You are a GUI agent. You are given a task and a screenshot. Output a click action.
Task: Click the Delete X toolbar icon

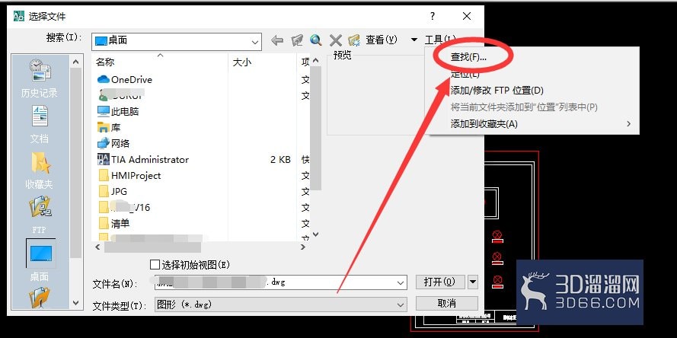pyautogui.click(x=336, y=40)
